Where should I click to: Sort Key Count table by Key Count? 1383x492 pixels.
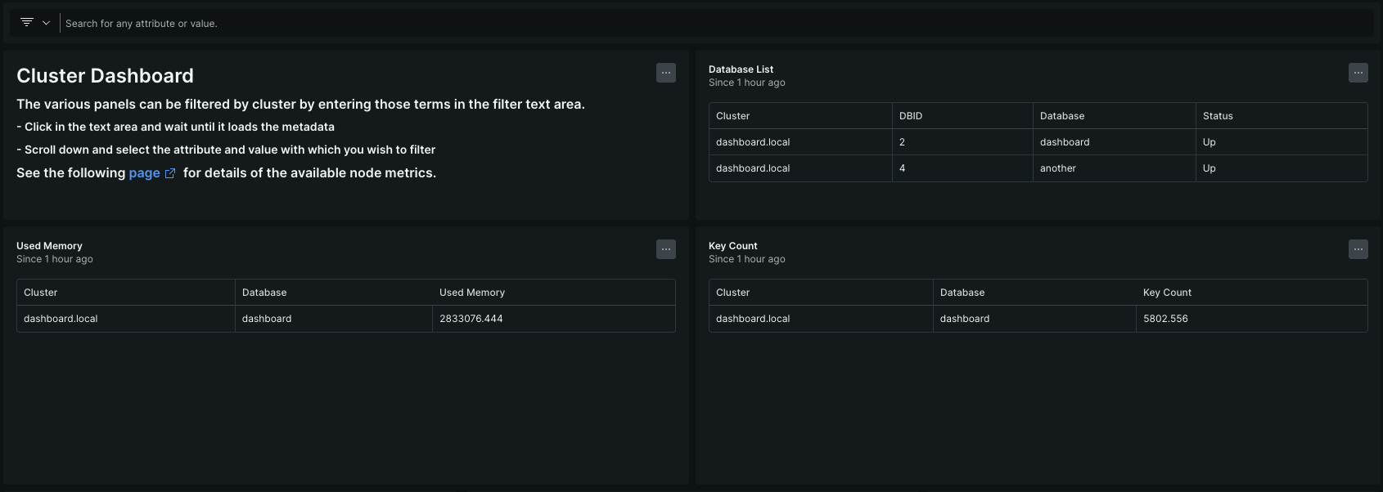point(1167,293)
